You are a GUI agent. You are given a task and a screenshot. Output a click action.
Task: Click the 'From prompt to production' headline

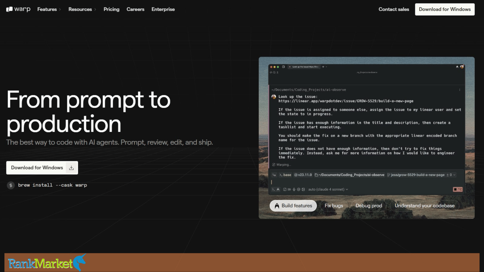tap(89, 112)
